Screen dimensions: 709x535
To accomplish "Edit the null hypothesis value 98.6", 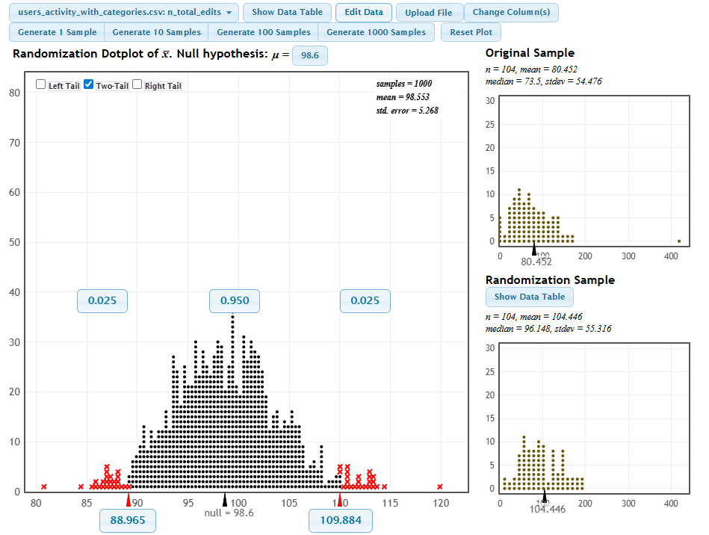I will (x=309, y=55).
